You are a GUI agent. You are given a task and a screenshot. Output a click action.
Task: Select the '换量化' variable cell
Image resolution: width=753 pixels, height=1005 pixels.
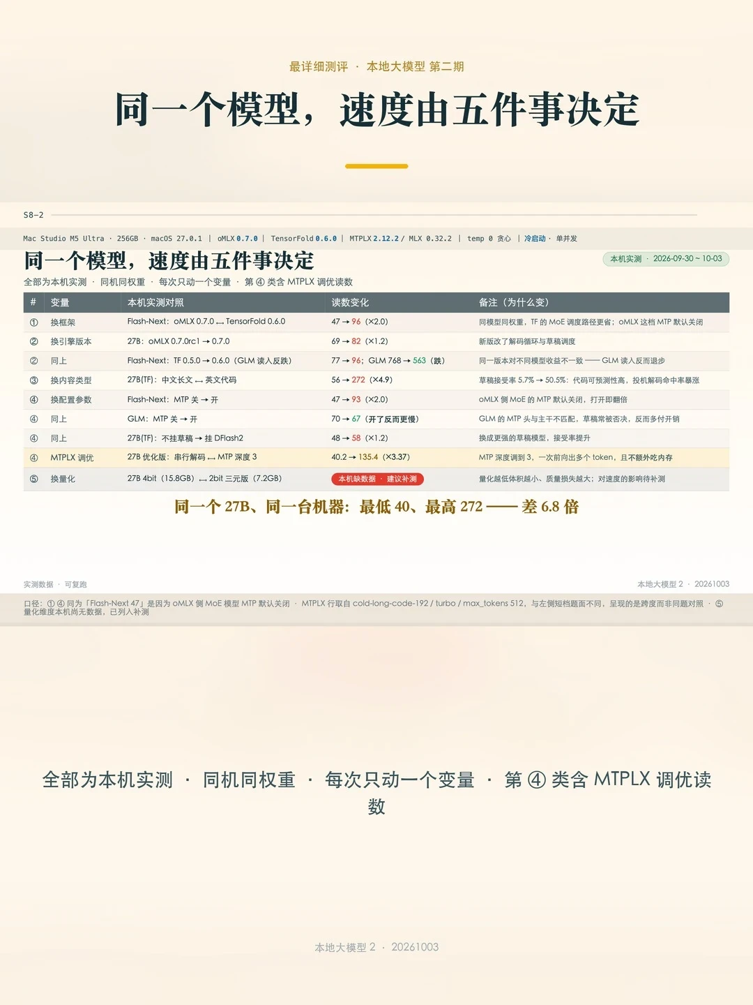(x=63, y=479)
